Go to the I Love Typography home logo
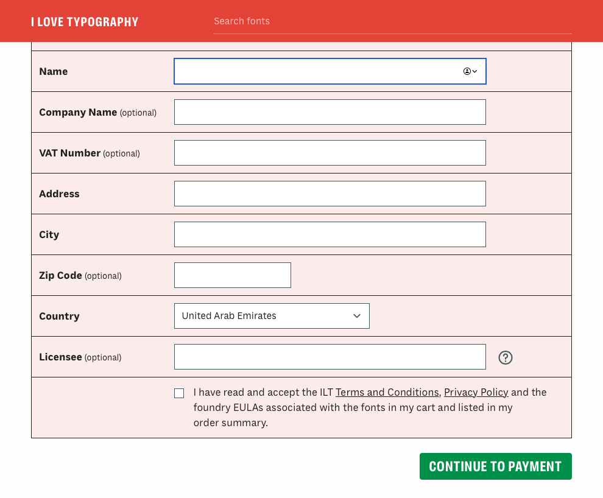Viewport: 603px width, 498px height. 85,22
